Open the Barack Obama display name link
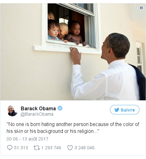Screen dimensions: 146x159 pyautogui.click(x=38, y=108)
